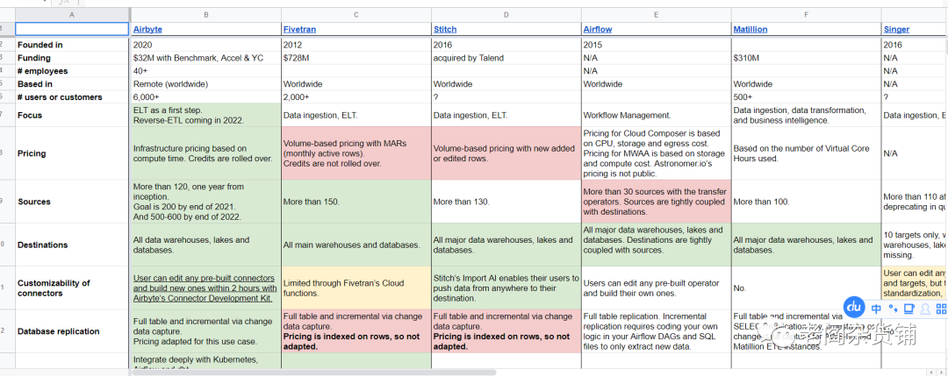Click the 'More than 150.' sources cell
Viewport: 948px width, 376px height.
click(x=356, y=202)
